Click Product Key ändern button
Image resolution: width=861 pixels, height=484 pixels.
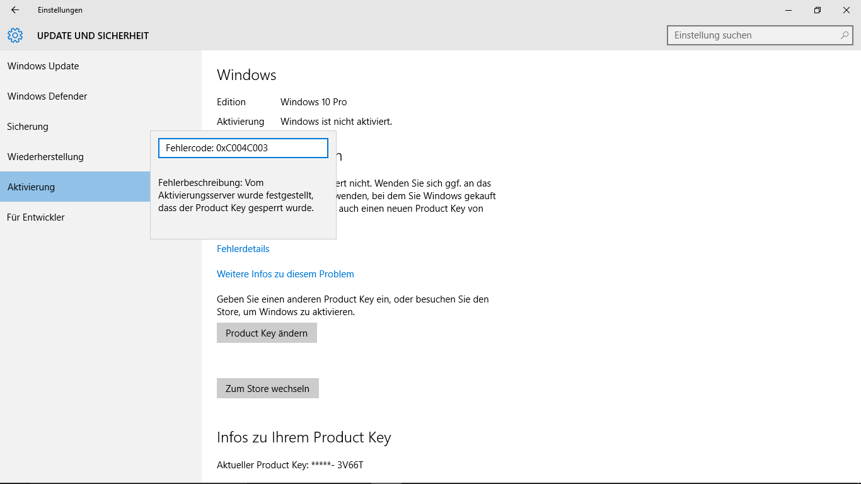click(267, 333)
